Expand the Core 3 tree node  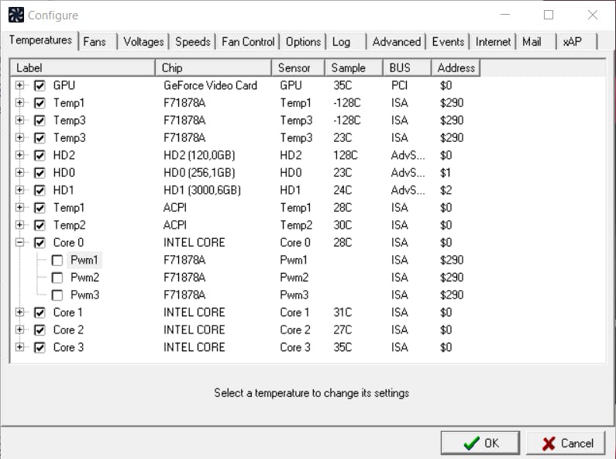[x=20, y=347]
